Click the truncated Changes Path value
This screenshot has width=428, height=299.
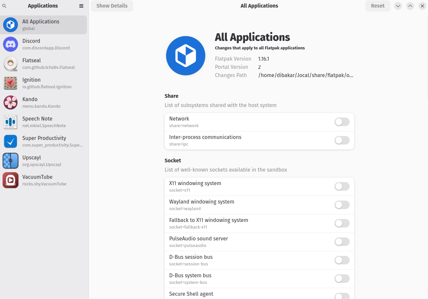[306, 75]
